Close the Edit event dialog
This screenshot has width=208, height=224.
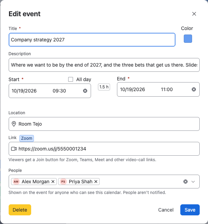(x=194, y=14)
